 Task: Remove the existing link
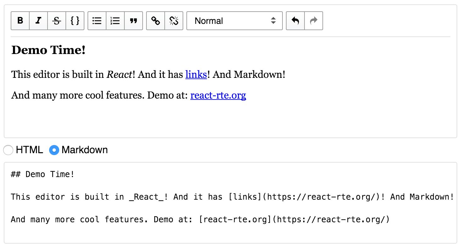pos(174,21)
